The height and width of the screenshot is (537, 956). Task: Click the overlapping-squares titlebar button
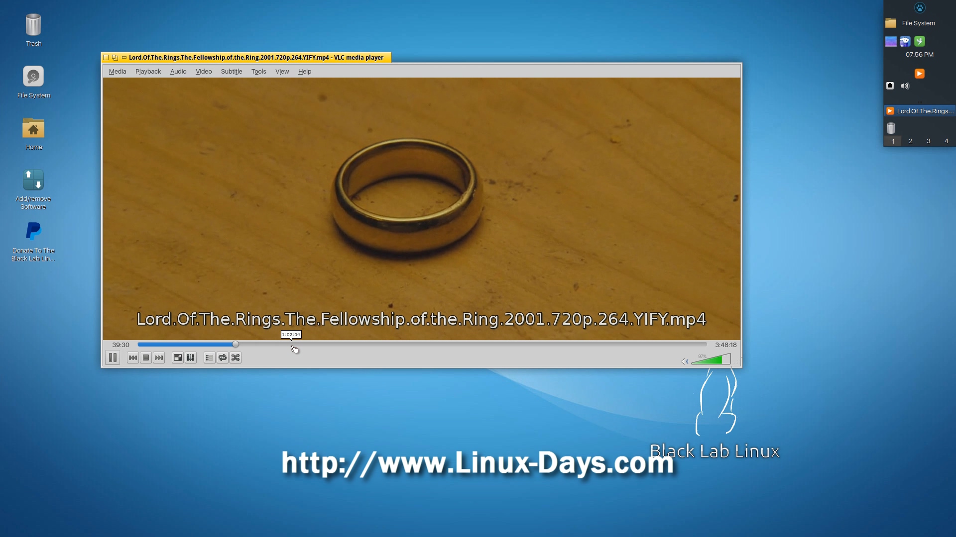click(115, 58)
